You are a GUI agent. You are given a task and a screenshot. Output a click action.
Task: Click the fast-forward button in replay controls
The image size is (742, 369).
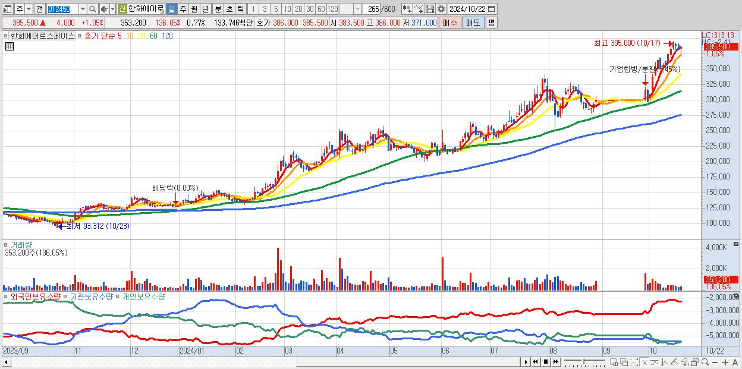coord(555,362)
